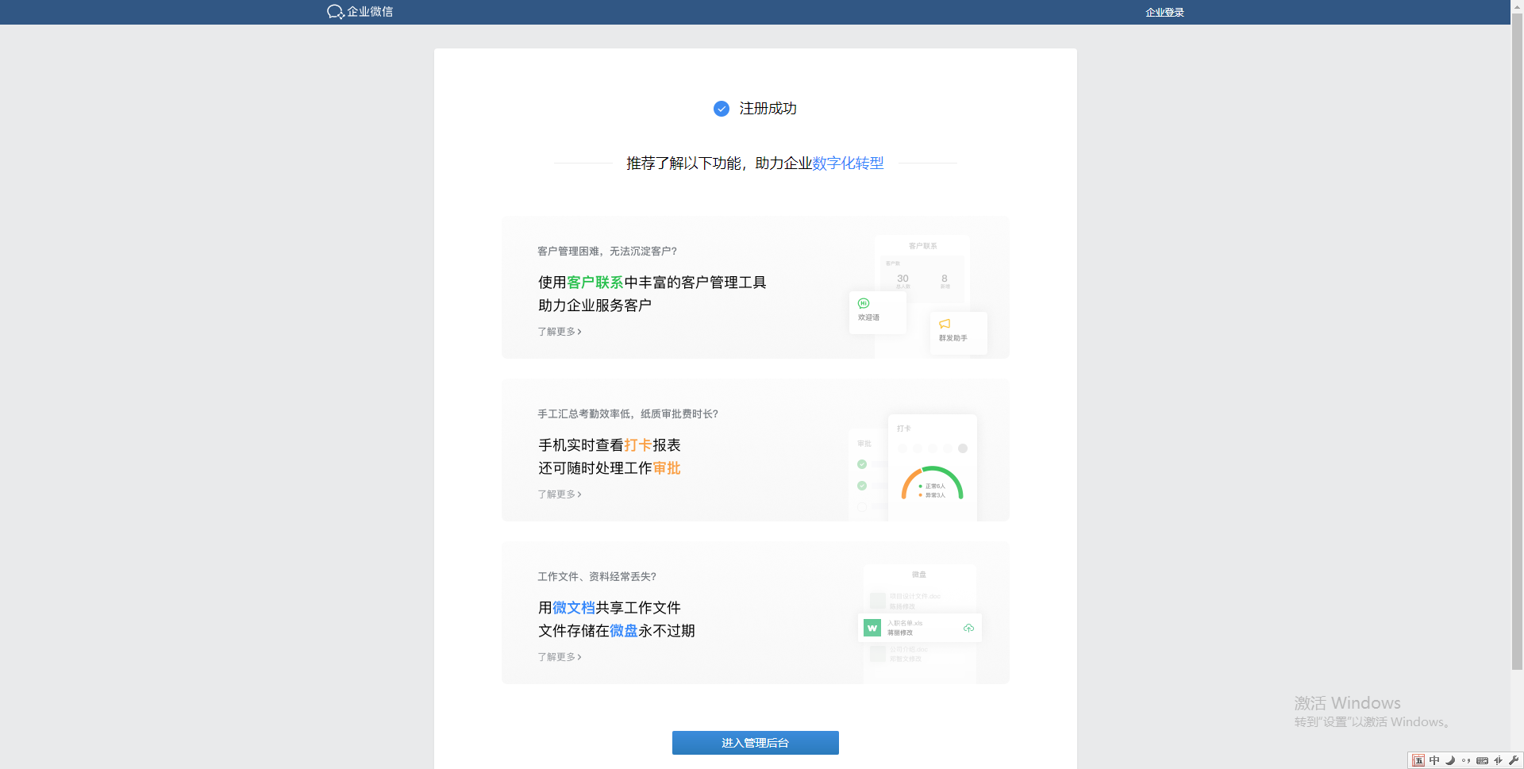Click the yellow 群发助手 megaphone icon
The width and height of the screenshot is (1524, 769).
(945, 324)
